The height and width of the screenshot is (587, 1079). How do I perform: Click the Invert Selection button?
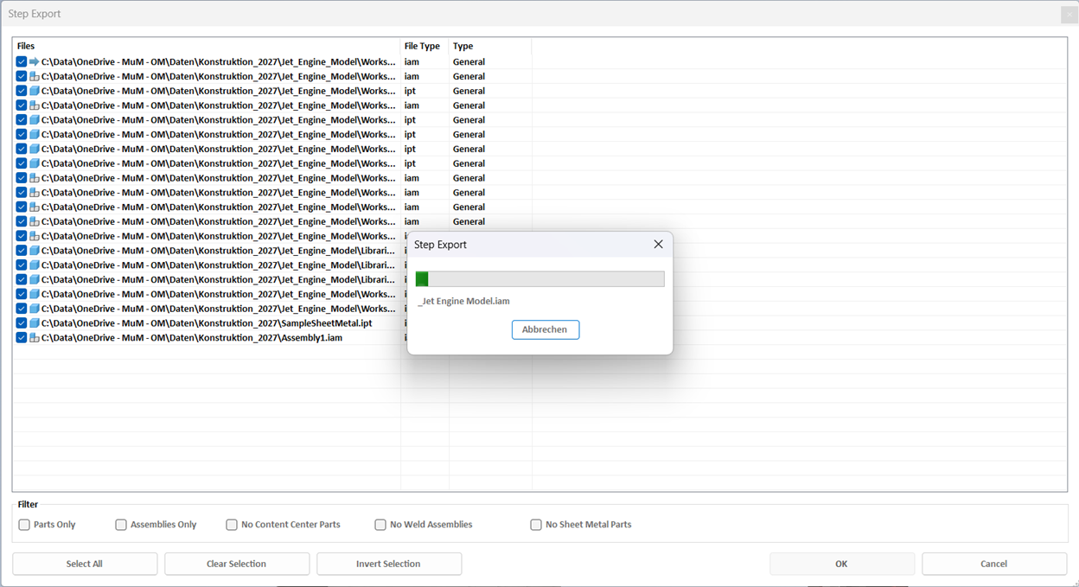pos(389,564)
